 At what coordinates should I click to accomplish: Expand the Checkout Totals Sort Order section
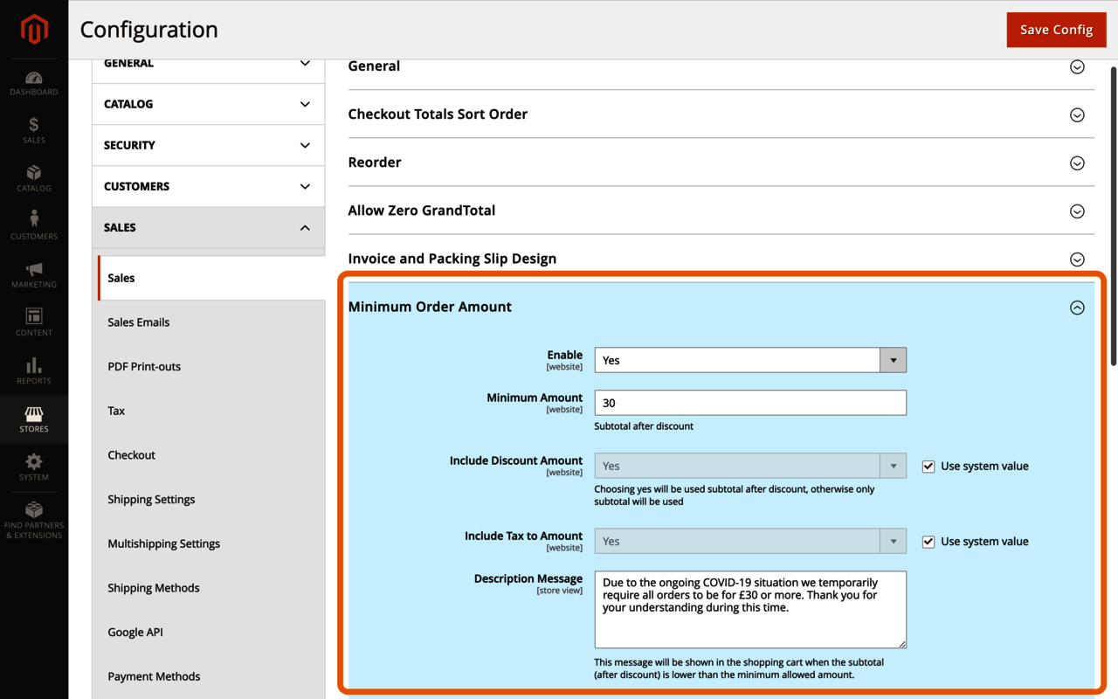(1077, 115)
